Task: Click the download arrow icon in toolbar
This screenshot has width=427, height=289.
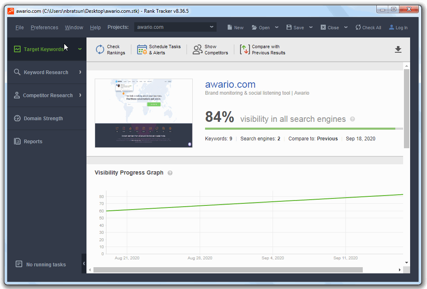Action: point(398,49)
